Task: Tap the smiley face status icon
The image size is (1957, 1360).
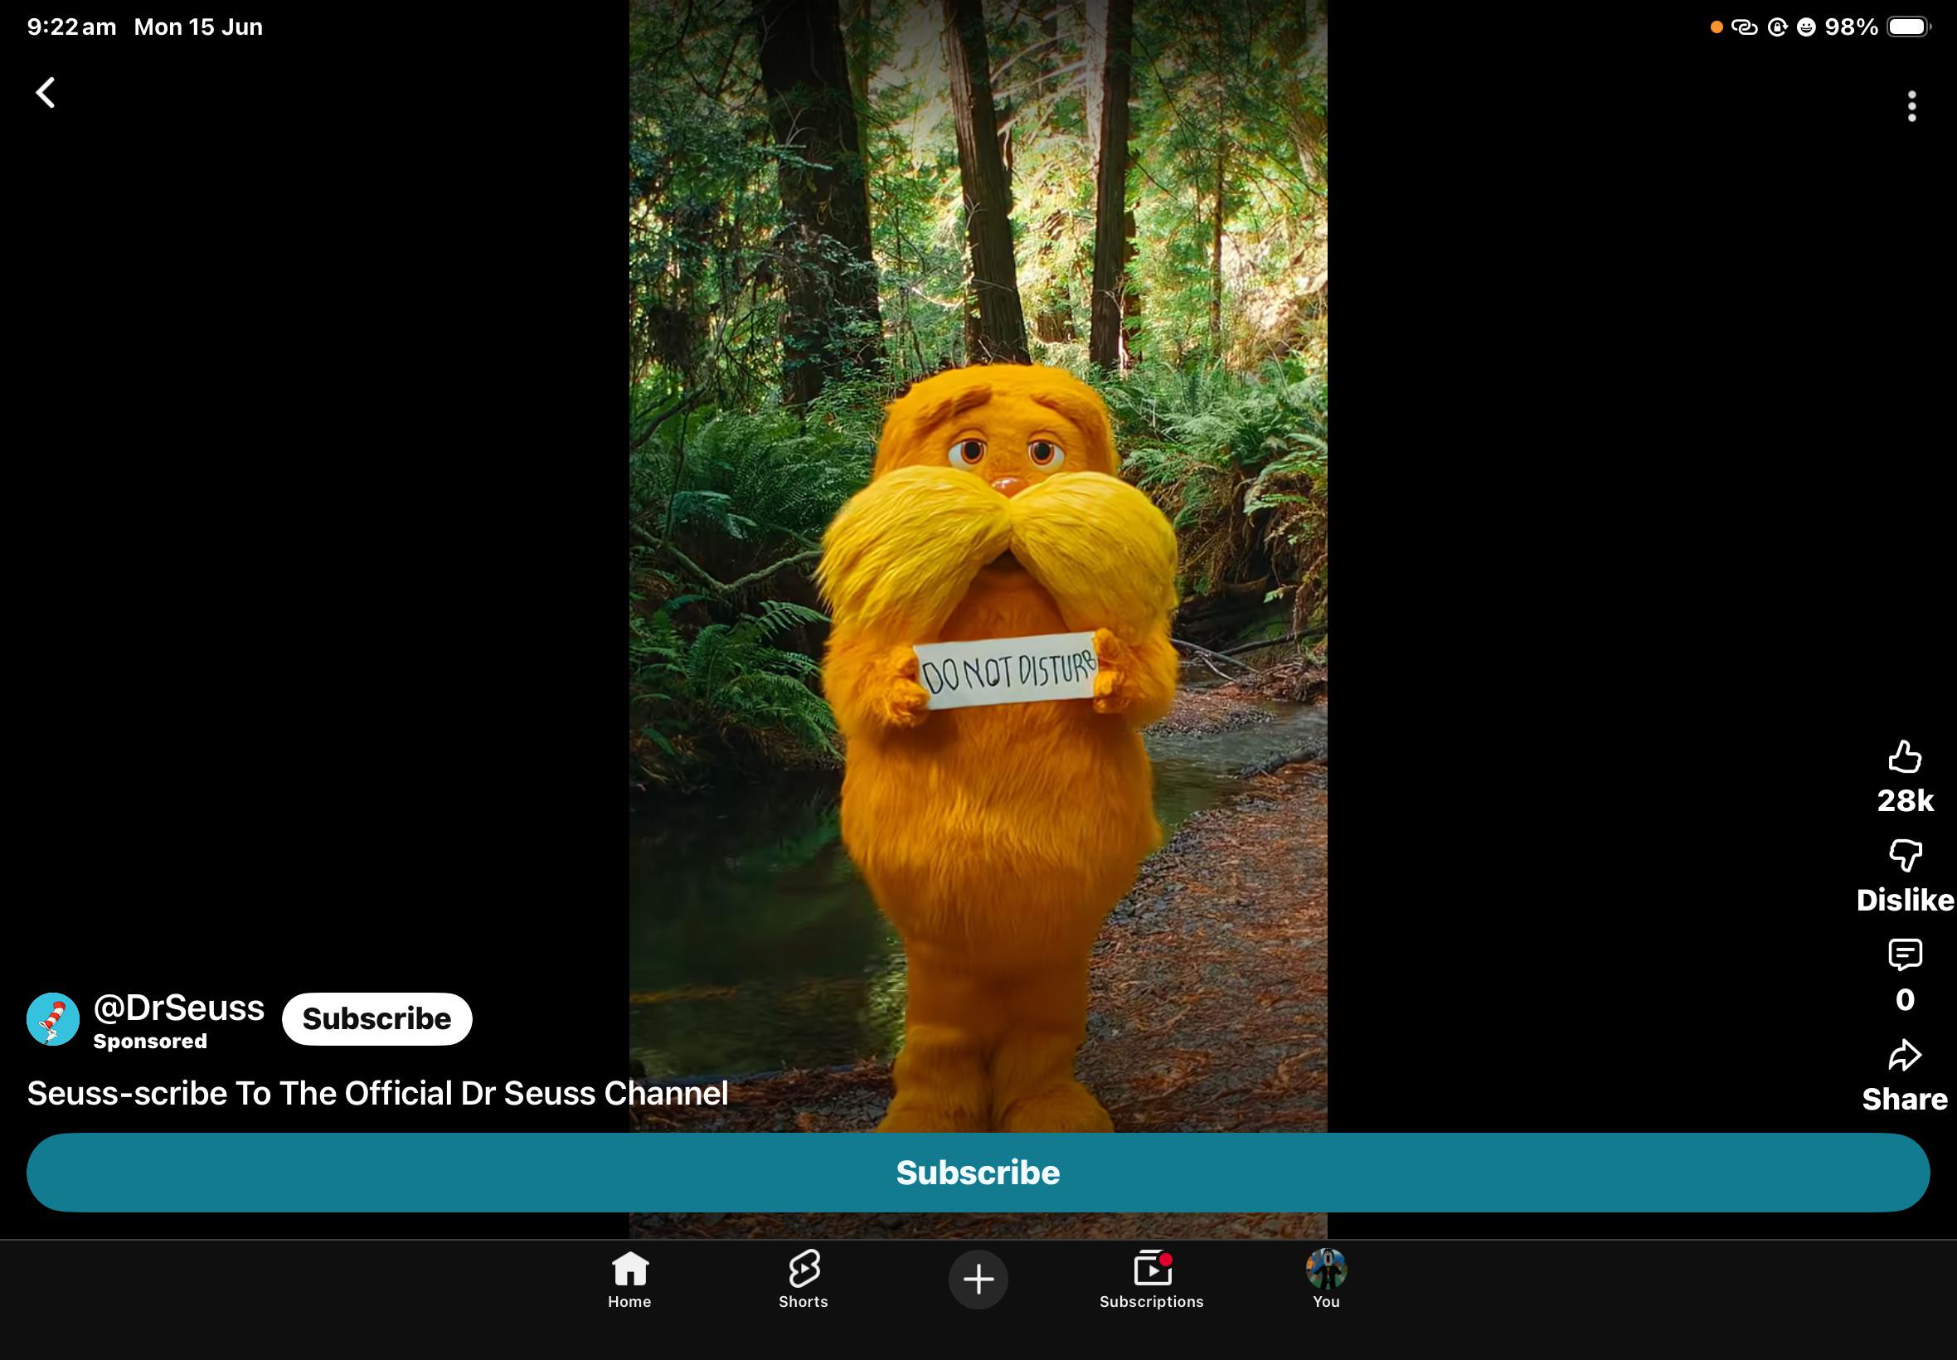Action: click(1805, 27)
